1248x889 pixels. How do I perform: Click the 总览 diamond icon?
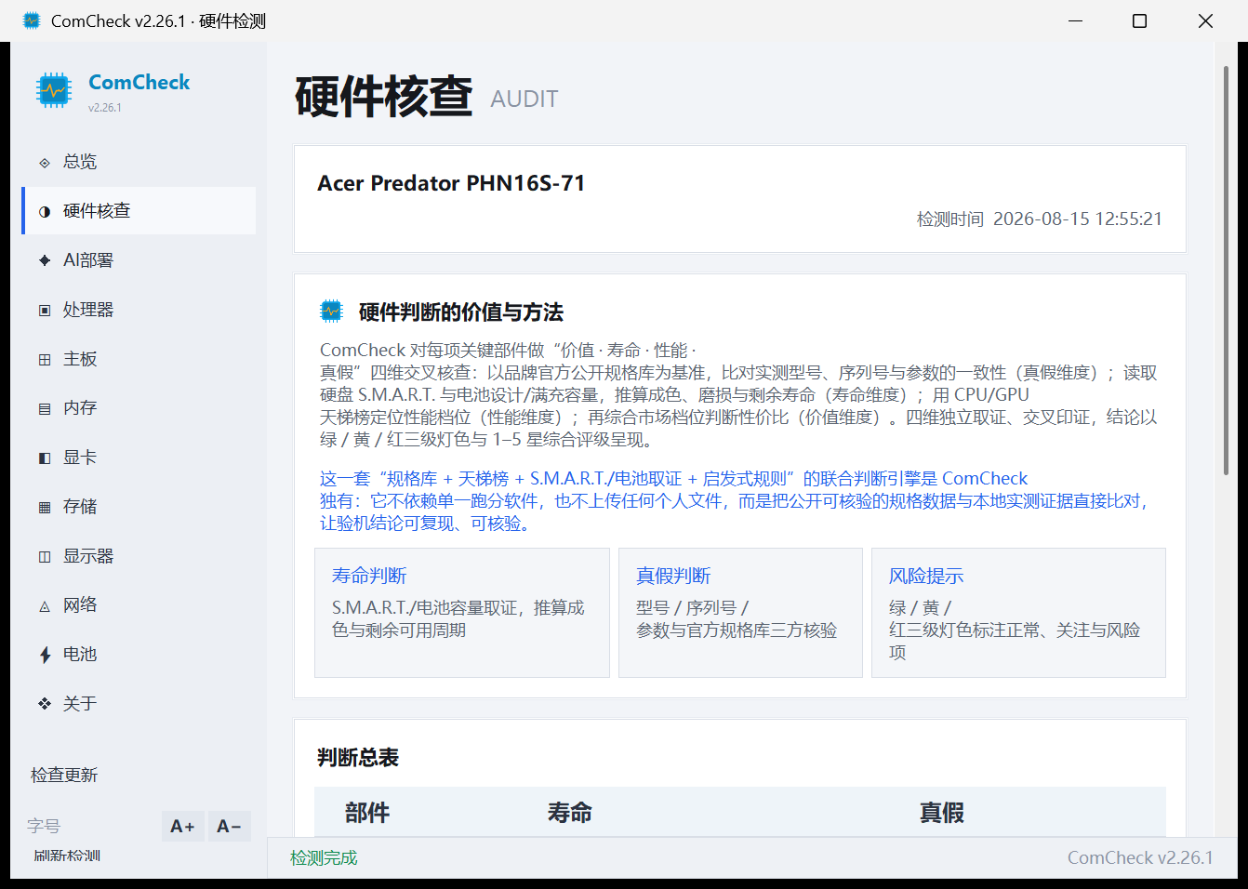click(x=45, y=163)
